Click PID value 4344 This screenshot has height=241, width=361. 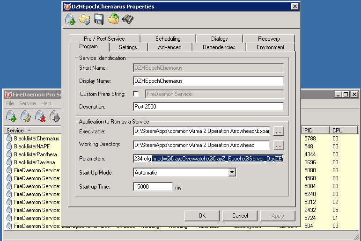310,154
